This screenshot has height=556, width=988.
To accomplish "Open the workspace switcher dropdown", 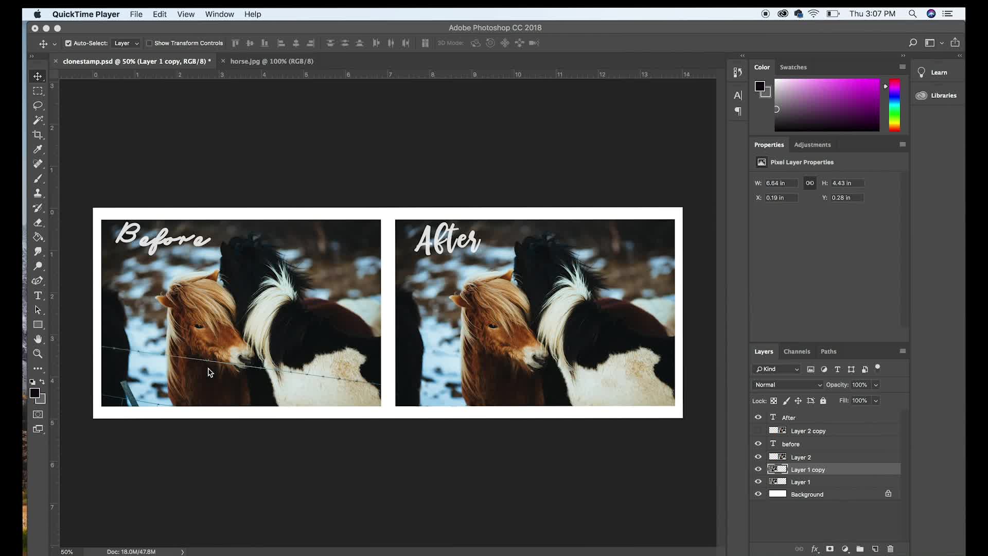I will (933, 43).
